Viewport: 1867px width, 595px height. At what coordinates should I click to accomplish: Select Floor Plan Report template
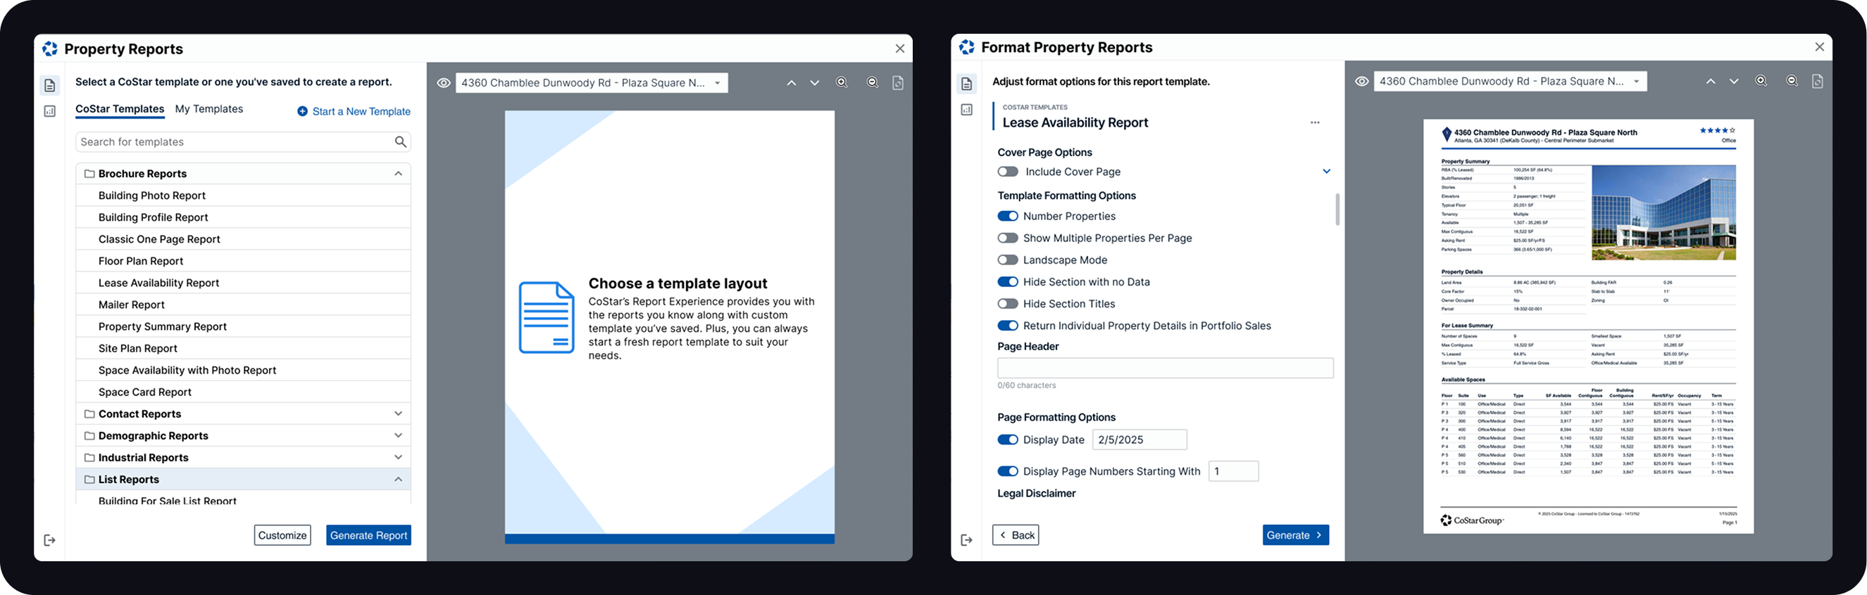[x=243, y=262]
